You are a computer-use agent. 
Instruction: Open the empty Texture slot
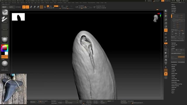tap(5, 34)
